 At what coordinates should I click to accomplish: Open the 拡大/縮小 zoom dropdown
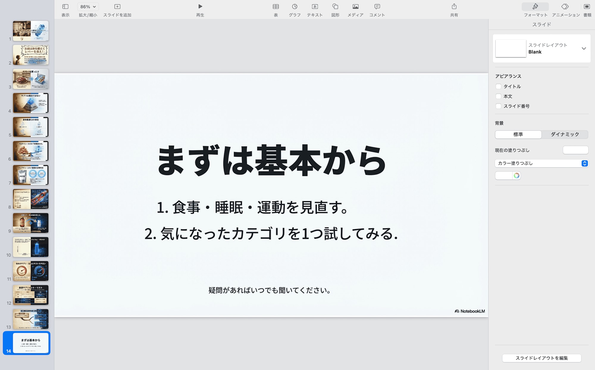(87, 6)
